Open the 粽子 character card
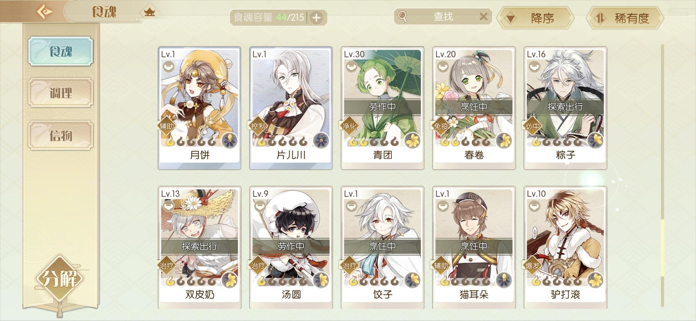 tap(565, 108)
